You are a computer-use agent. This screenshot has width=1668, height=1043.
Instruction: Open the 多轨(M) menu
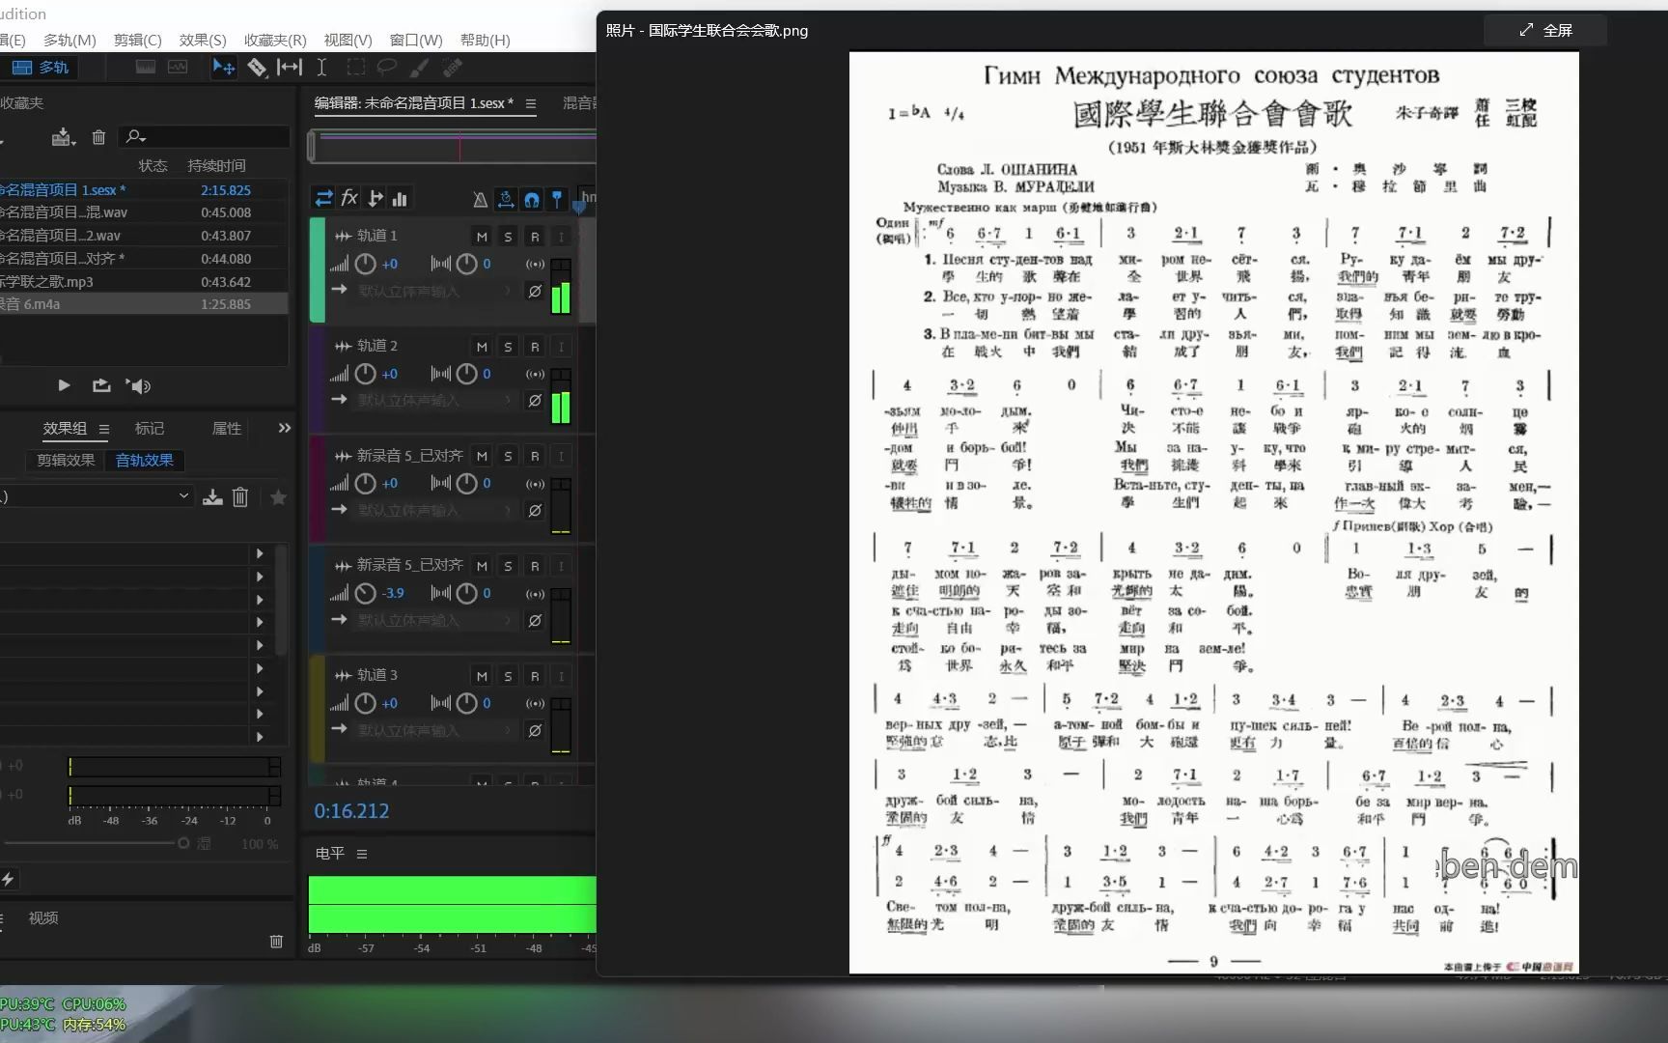click(69, 40)
